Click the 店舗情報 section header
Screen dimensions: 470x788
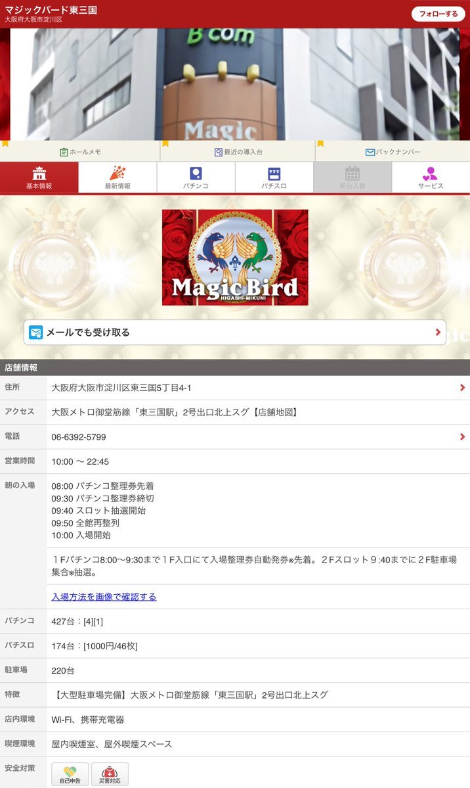(235, 367)
